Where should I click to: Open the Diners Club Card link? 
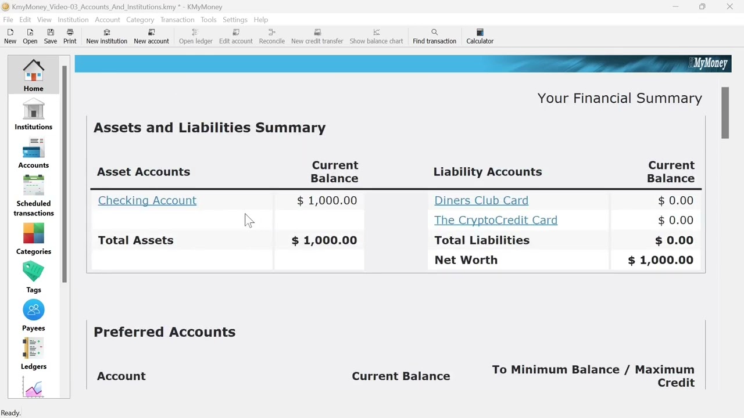click(481, 200)
